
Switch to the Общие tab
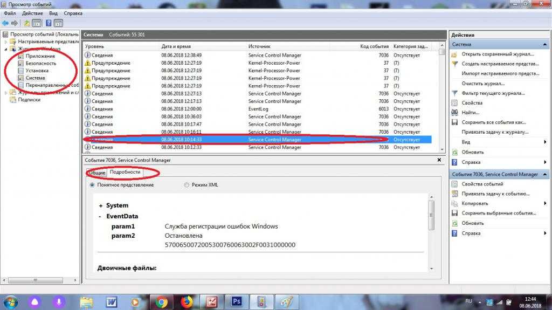pyautogui.click(x=96, y=173)
